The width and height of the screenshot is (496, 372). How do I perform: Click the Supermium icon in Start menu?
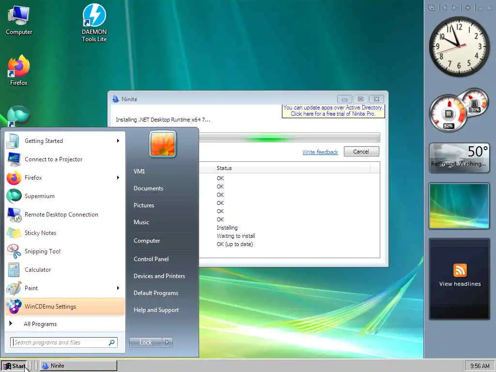[x=14, y=196]
